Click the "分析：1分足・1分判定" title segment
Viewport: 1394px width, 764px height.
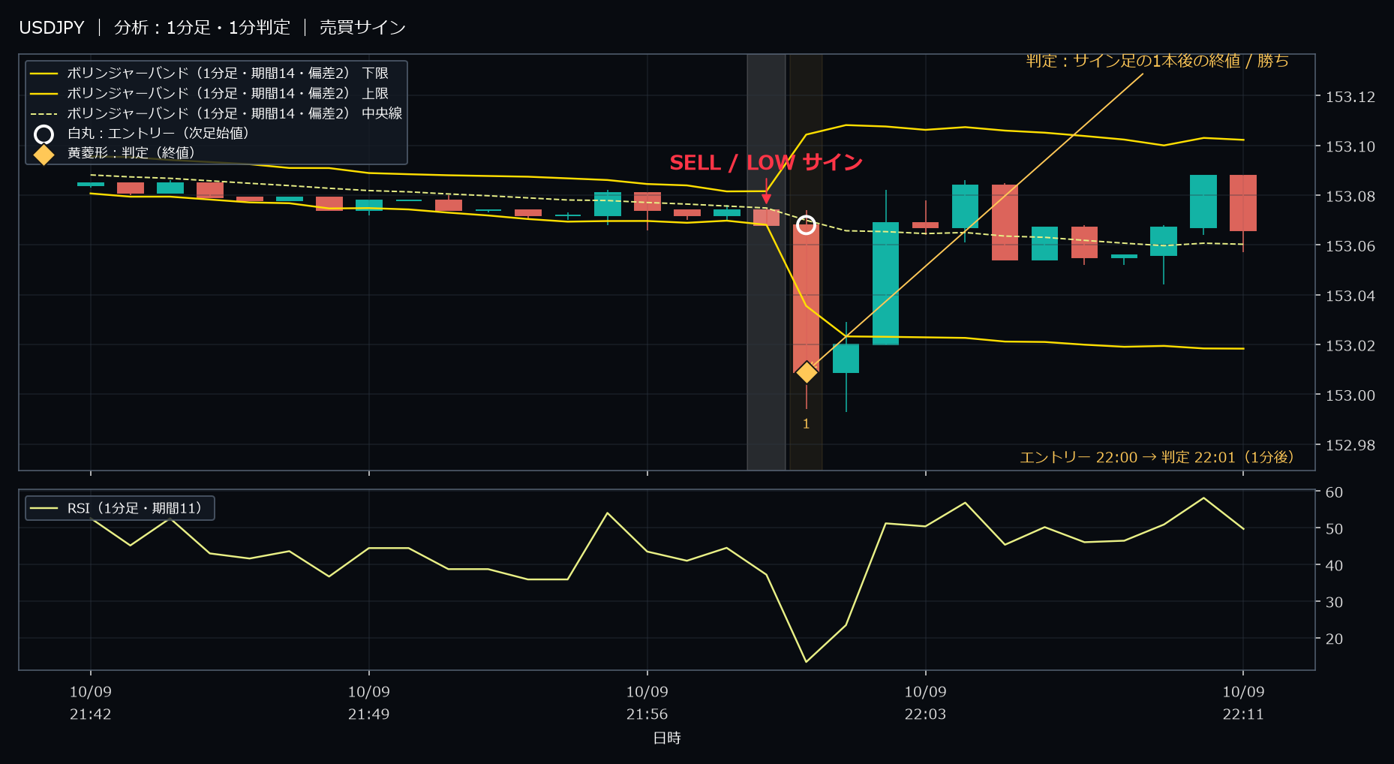tap(202, 28)
